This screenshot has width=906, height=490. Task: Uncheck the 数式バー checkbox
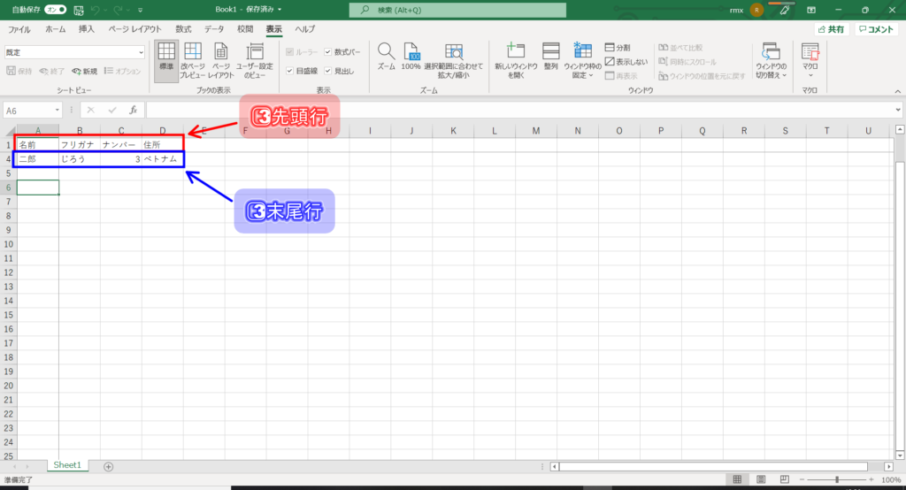[328, 52]
